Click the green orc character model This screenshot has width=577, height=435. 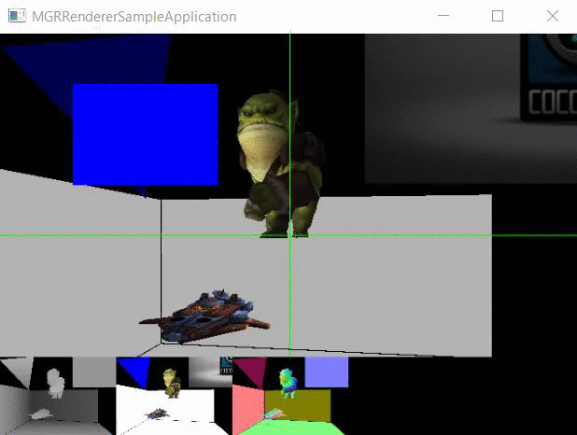pos(280,164)
